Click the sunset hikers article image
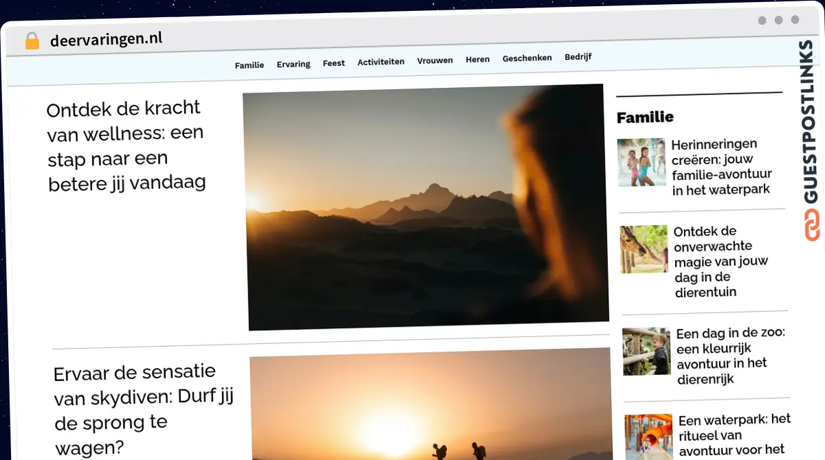The height and width of the screenshot is (460, 825). tap(431, 405)
